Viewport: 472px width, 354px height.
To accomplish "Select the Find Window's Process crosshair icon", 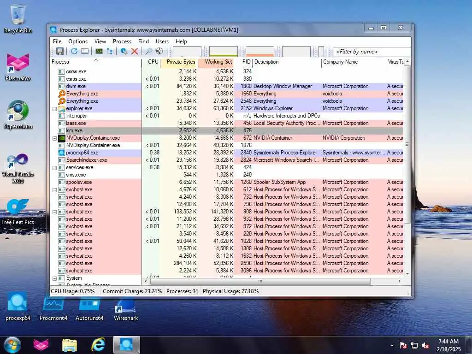I will [x=159, y=51].
